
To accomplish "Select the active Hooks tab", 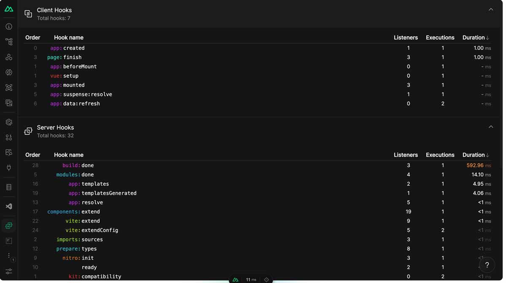I will (x=8, y=225).
